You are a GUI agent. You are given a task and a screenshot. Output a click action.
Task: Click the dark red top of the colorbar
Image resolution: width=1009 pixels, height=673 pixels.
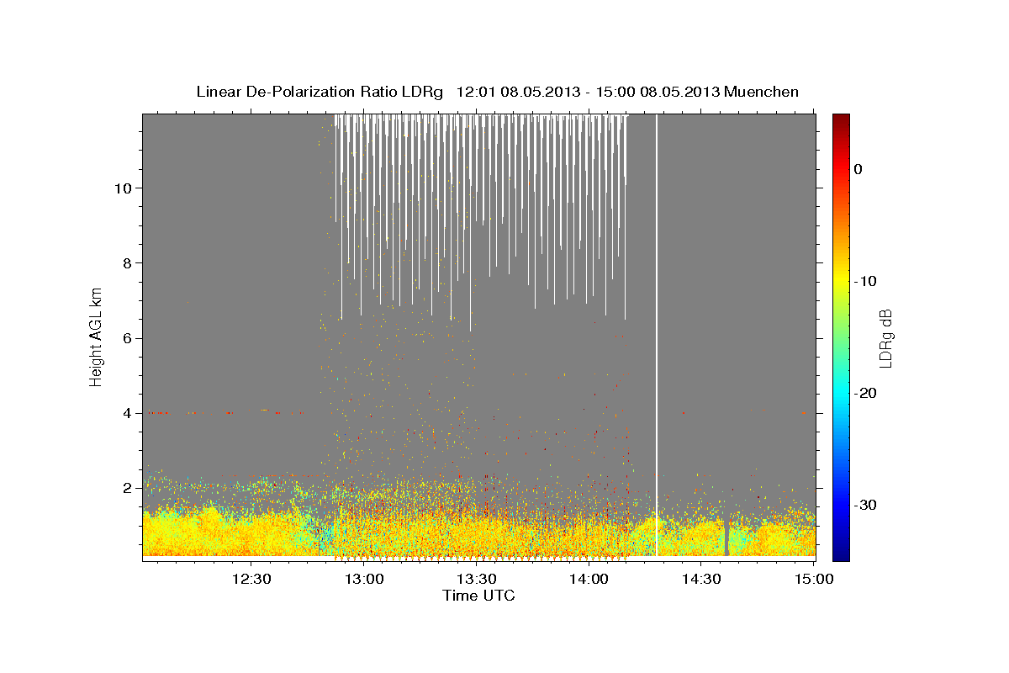click(x=841, y=120)
